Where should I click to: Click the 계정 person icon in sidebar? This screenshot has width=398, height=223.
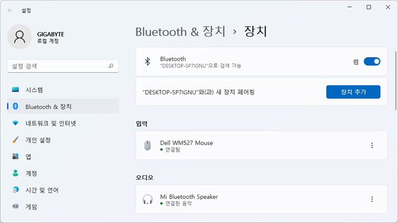[x=15, y=173]
